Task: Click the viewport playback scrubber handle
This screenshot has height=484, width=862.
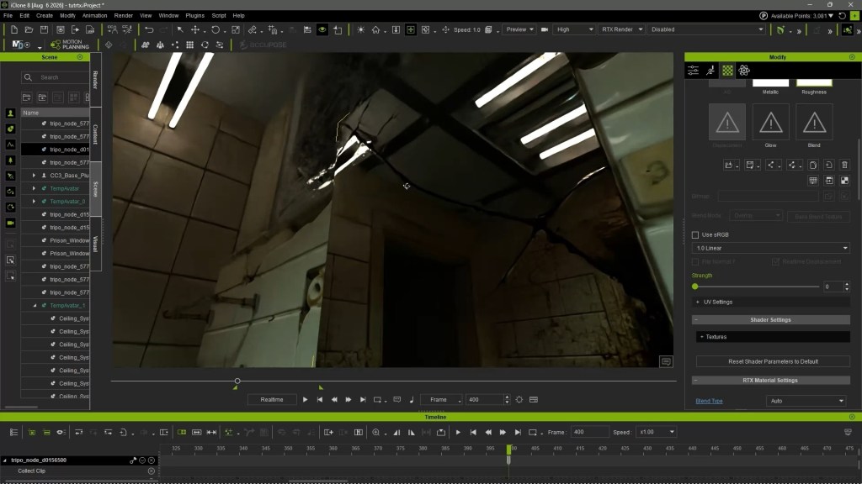Action: [237, 381]
